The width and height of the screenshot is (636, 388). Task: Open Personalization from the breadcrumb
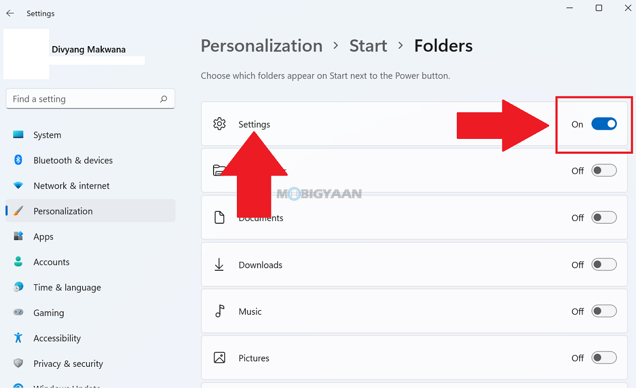pyautogui.click(x=261, y=46)
